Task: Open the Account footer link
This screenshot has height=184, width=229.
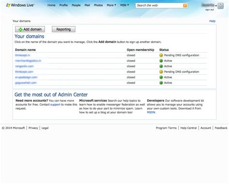Action: pyautogui.click(x=206, y=128)
